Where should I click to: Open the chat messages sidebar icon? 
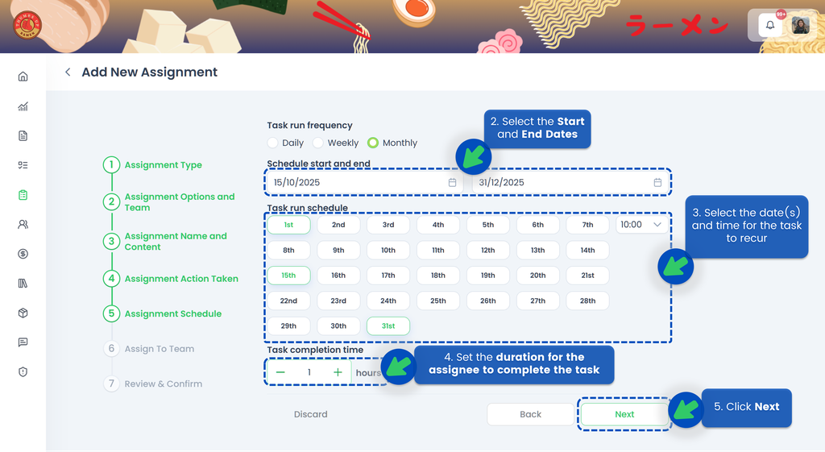pyautogui.click(x=23, y=342)
